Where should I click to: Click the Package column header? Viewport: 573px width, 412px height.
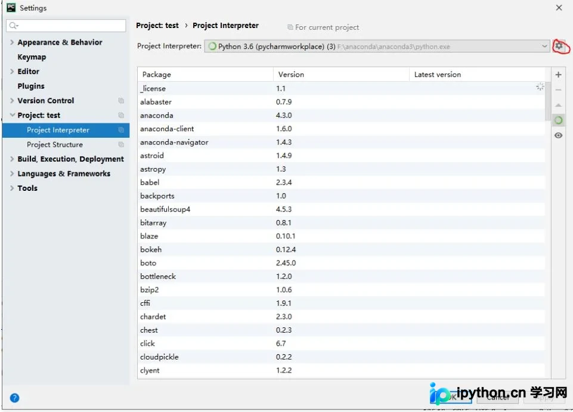[205, 74]
